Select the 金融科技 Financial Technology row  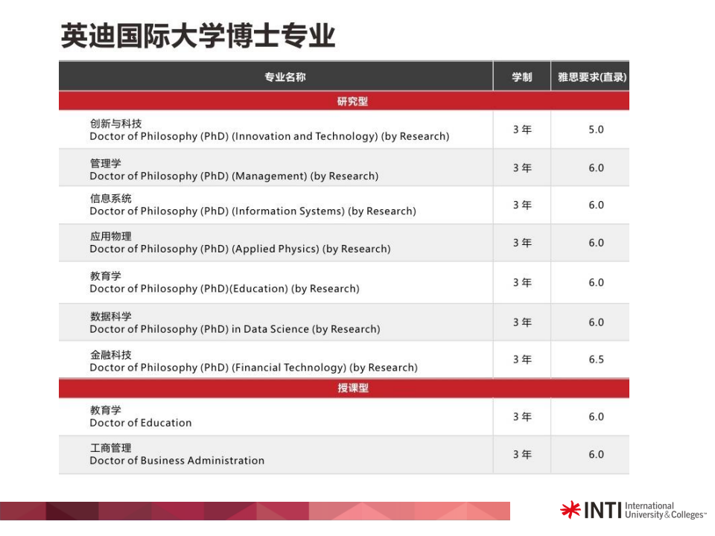(x=344, y=360)
